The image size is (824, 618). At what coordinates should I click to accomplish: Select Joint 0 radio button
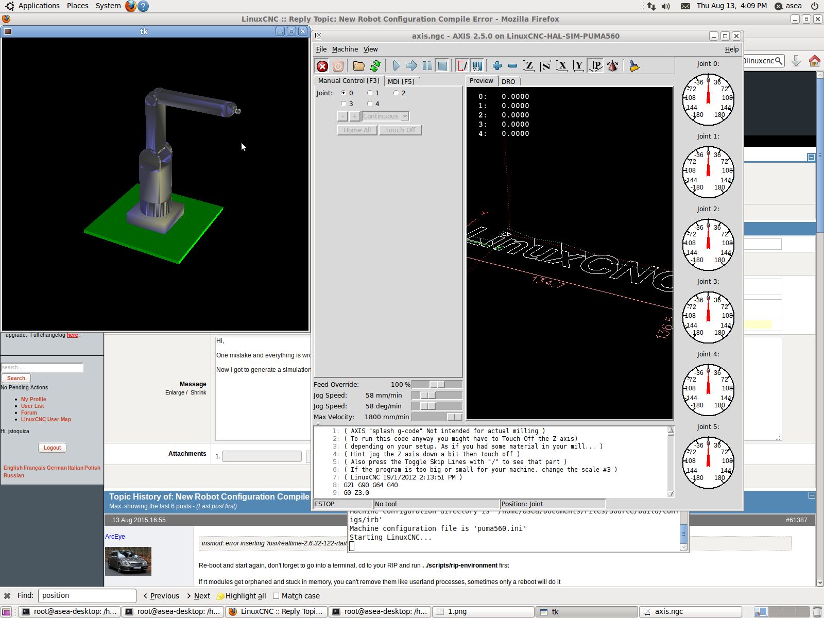point(344,93)
